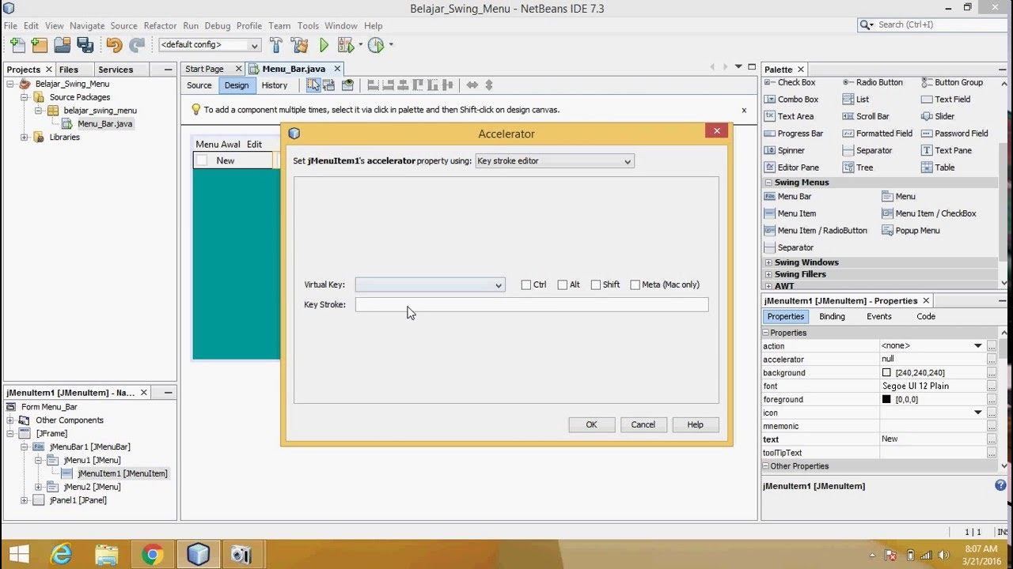
Task: Click the Undo arrow icon
Action: coord(114,45)
